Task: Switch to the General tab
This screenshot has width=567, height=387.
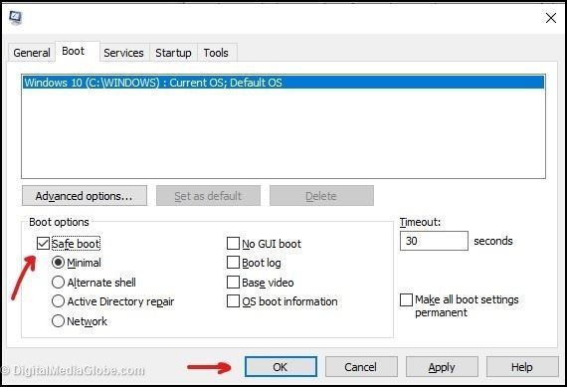Action: (32, 53)
